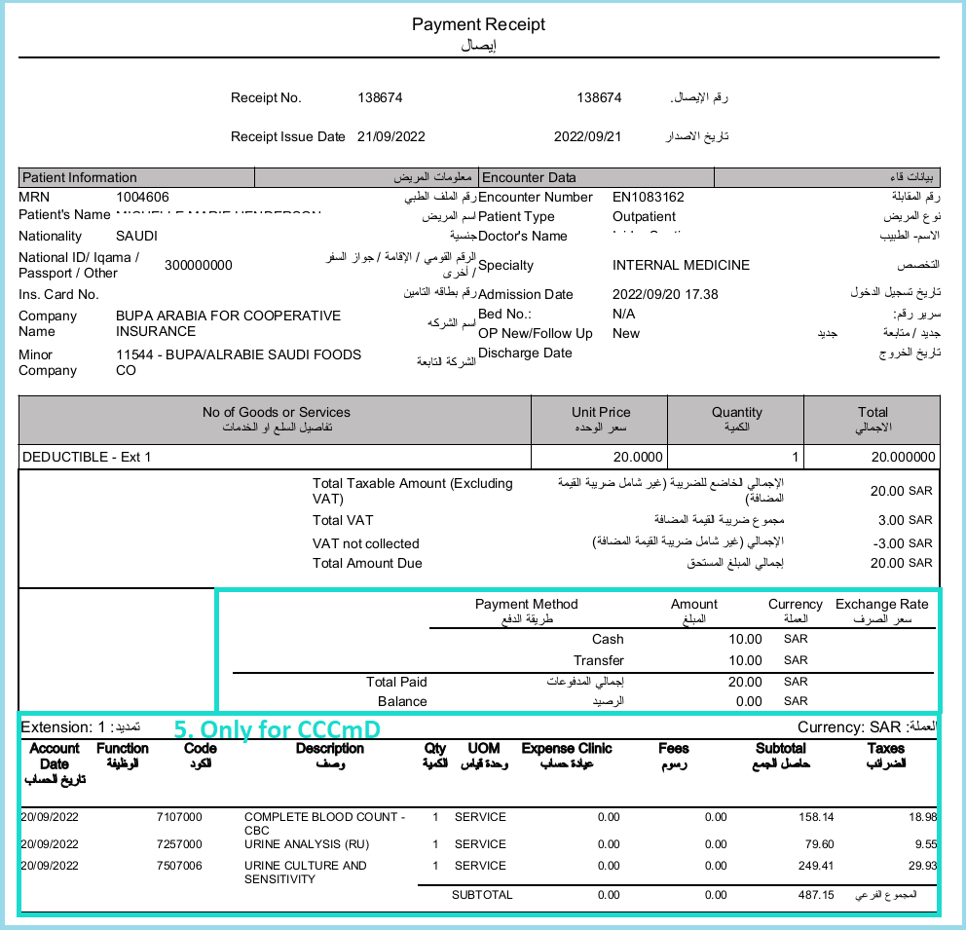
Task: Click the SUBTOTAL value 487.15
Action: [816, 895]
